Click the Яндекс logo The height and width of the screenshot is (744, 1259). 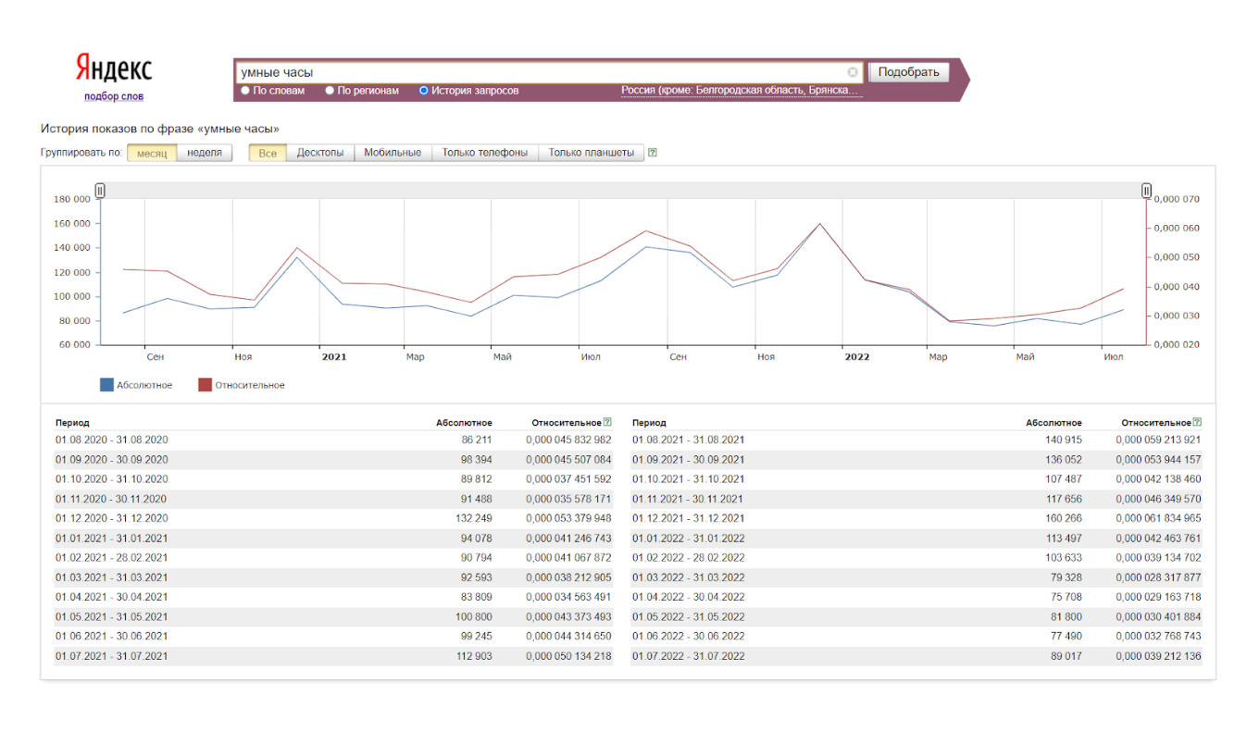pyautogui.click(x=114, y=68)
